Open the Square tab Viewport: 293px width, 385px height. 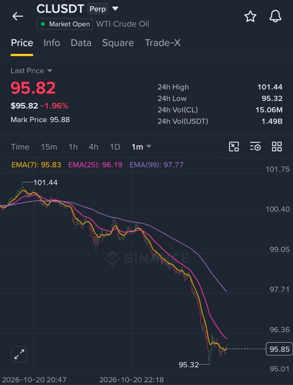[x=118, y=43]
